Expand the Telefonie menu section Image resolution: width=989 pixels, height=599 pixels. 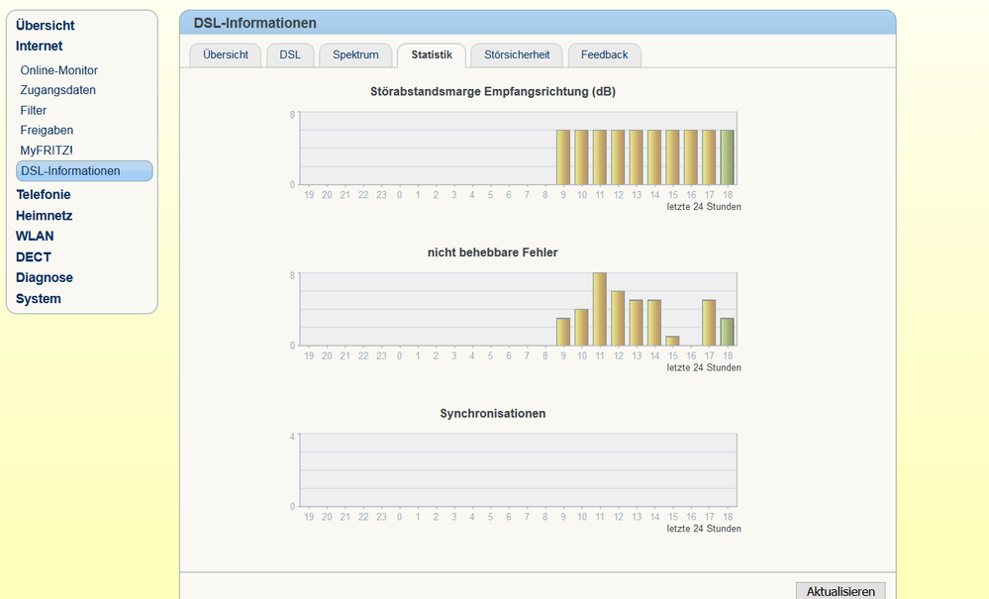click(x=43, y=195)
